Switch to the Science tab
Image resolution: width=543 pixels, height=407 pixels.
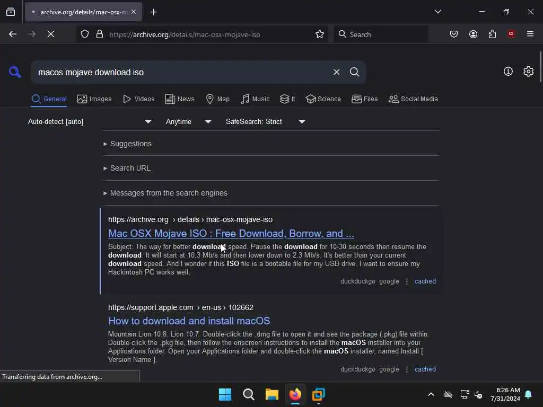click(x=323, y=99)
